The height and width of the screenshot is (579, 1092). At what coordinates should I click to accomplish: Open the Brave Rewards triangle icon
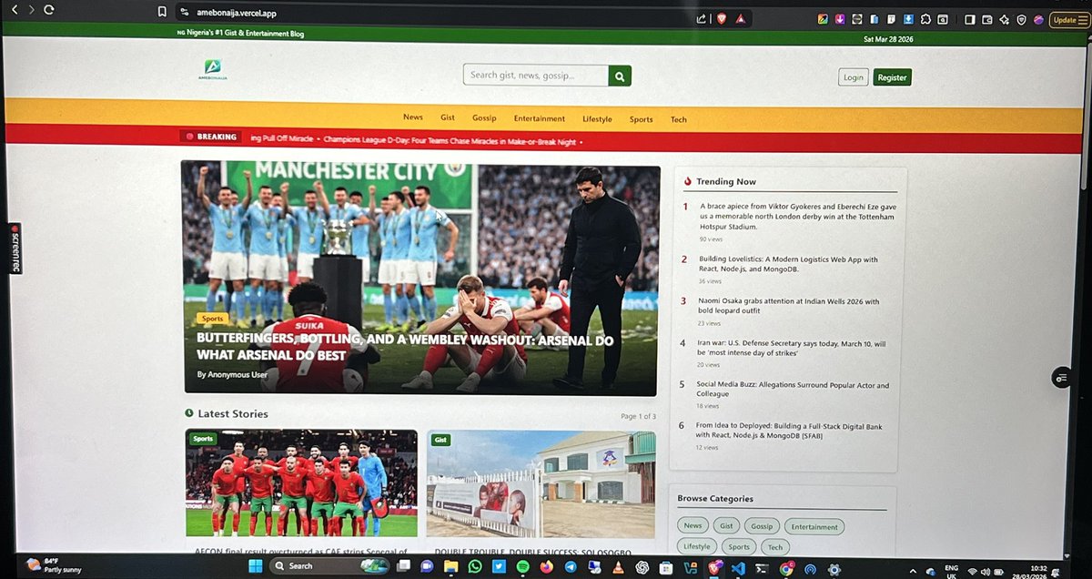click(742, 18)
